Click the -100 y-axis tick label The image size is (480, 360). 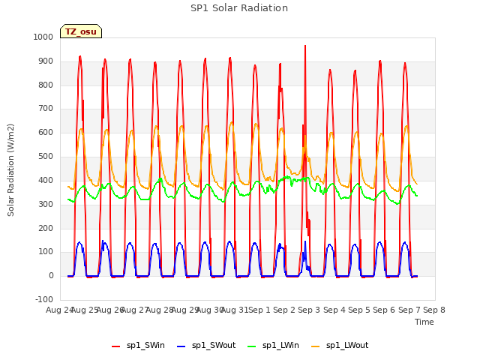coord(44,299)
